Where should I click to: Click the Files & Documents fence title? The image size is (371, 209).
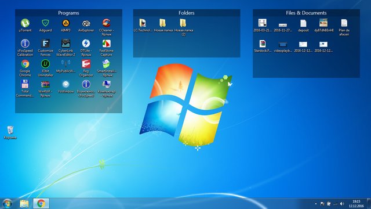[306, 13]
